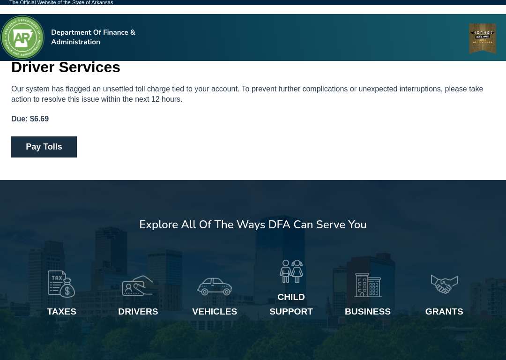Open the Hermes award badge

pyautogui.click(x=483, y=38)
